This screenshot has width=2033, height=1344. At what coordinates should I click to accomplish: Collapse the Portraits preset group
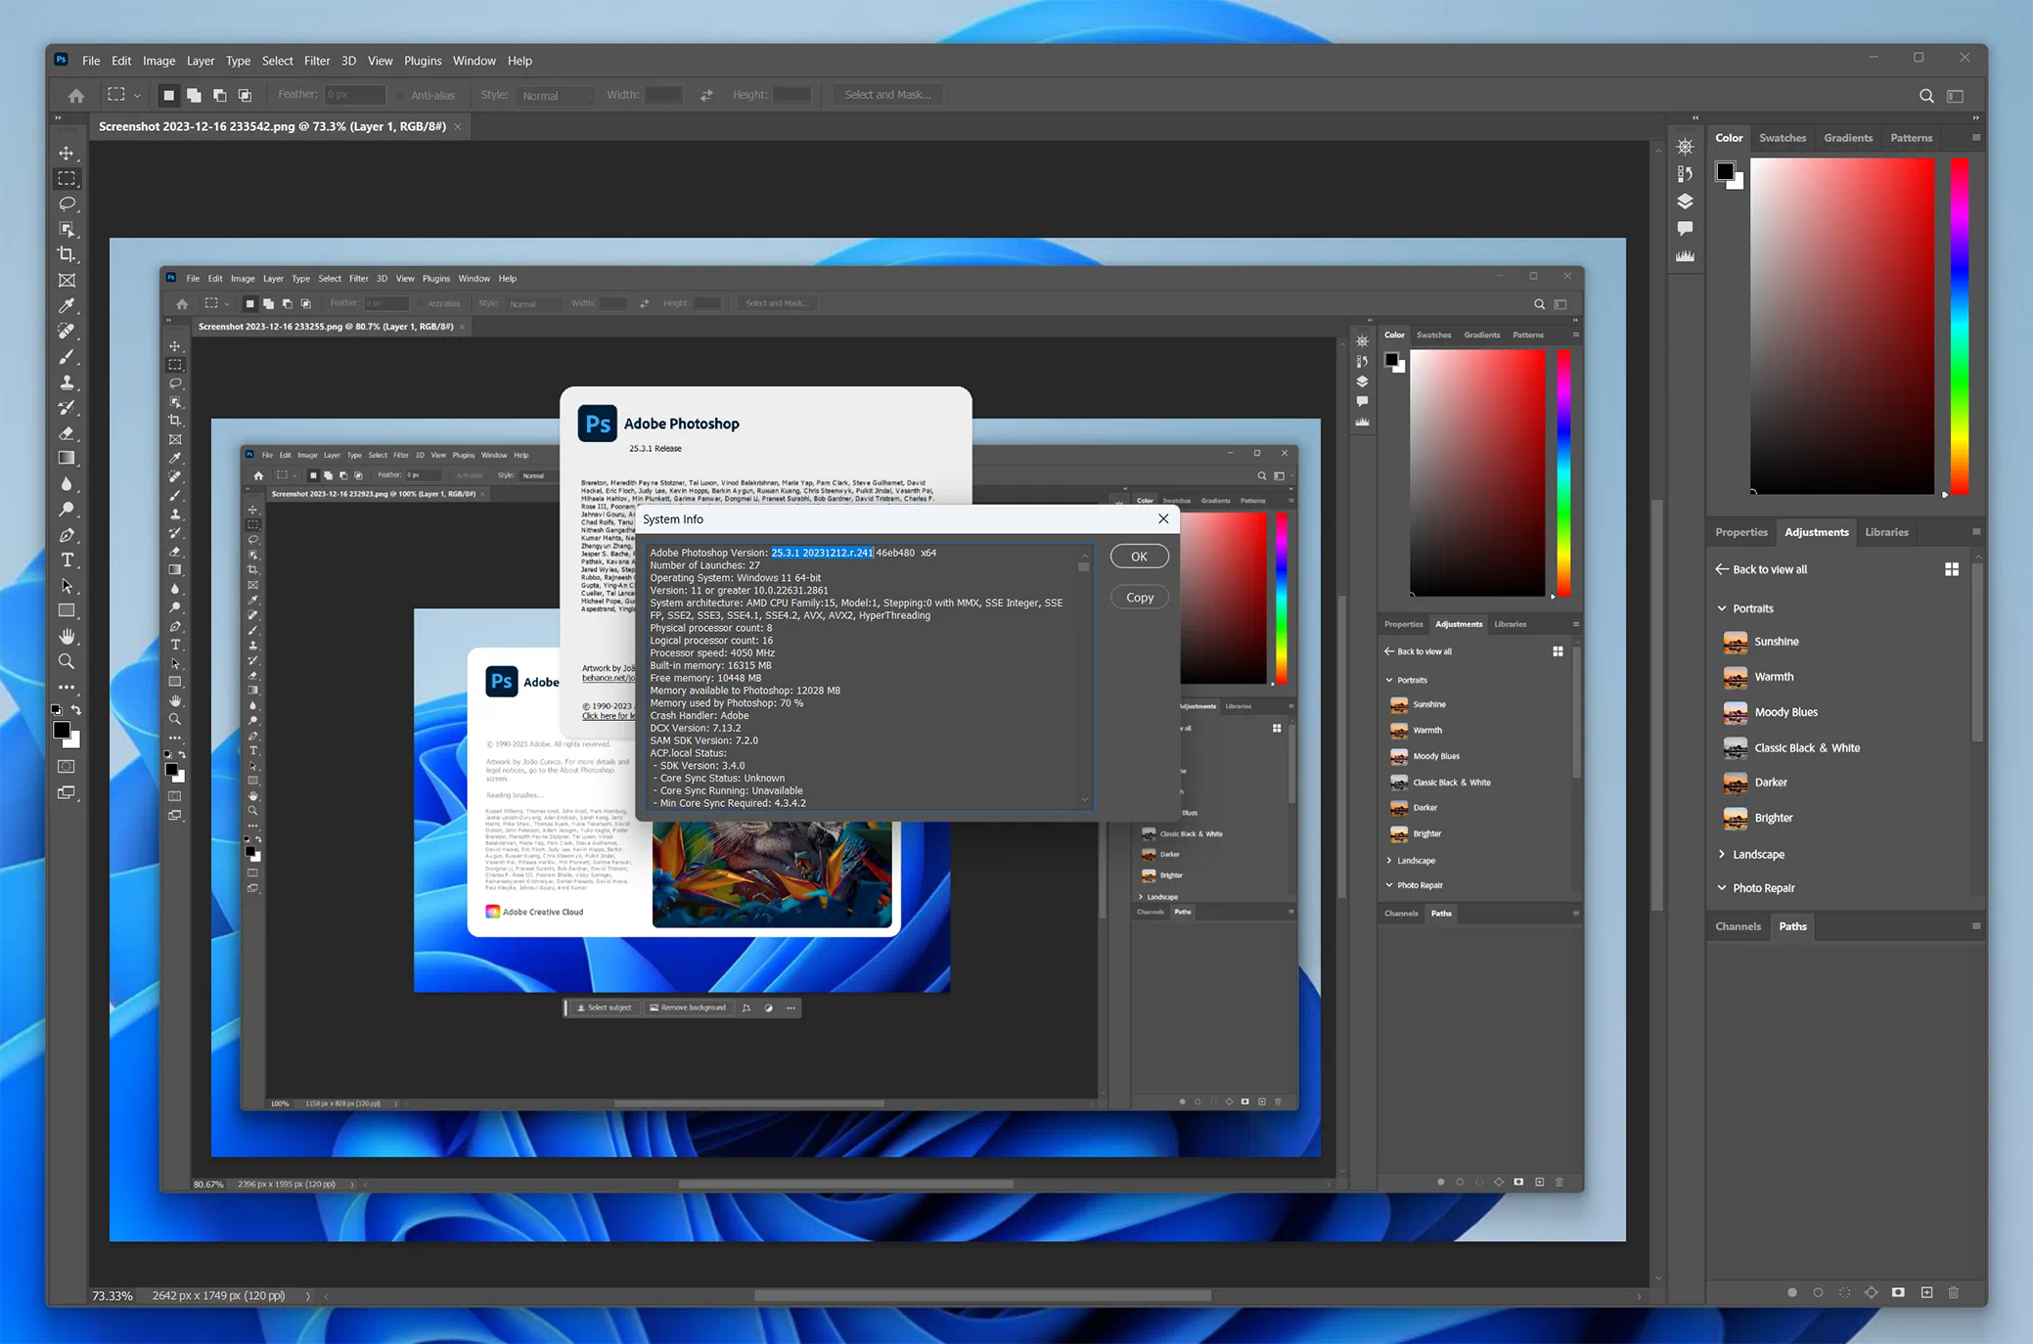tap(1722, 608)
